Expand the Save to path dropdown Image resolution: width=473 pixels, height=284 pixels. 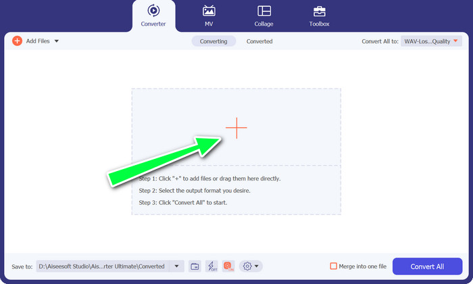click(176, 266)
